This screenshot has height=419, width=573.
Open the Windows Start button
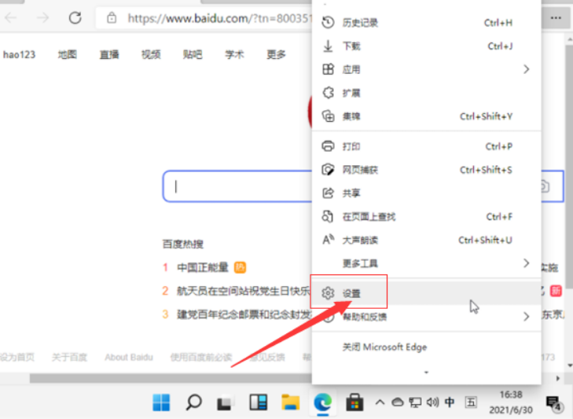point(161,402)
